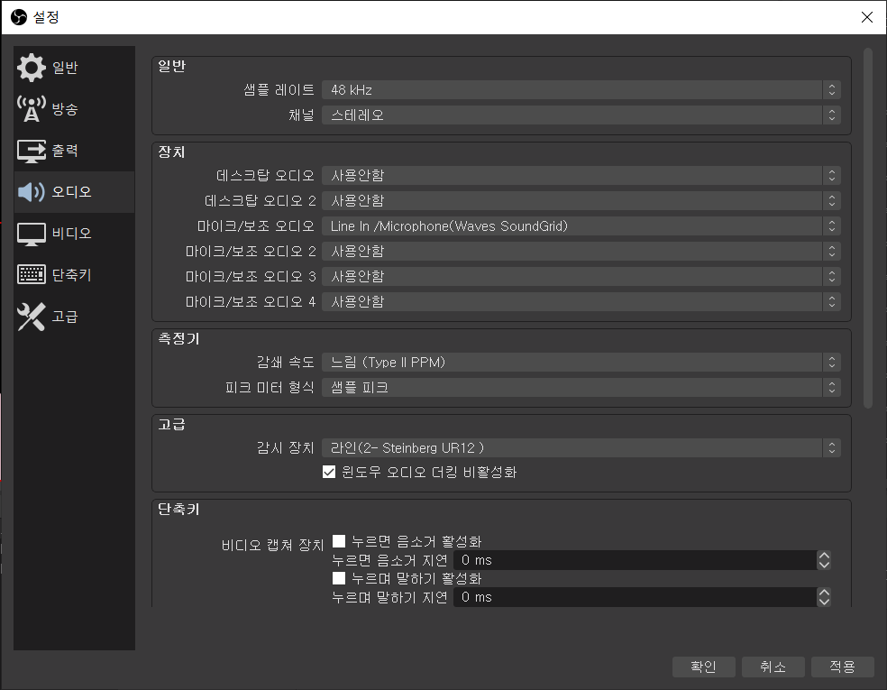Enable push-to-talk checkbox (누르며 말하기 활성화)
Screen dimensions: 887x690
pos(340,578)
